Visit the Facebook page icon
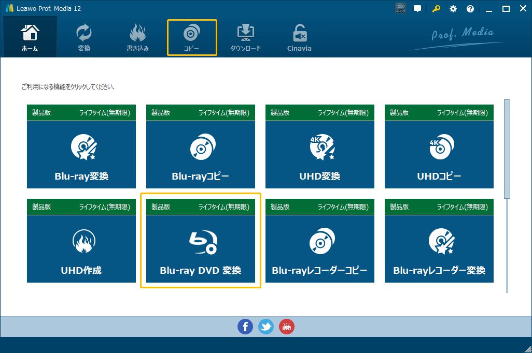This screenshot has width=532, height=353. 245,327
